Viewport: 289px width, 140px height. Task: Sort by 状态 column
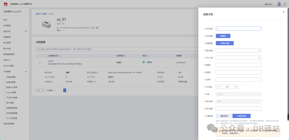click(148, 56)
